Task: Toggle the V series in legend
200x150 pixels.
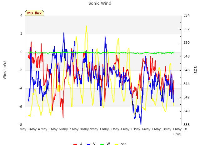Action: pyautogui.click(x=91, y=144)
